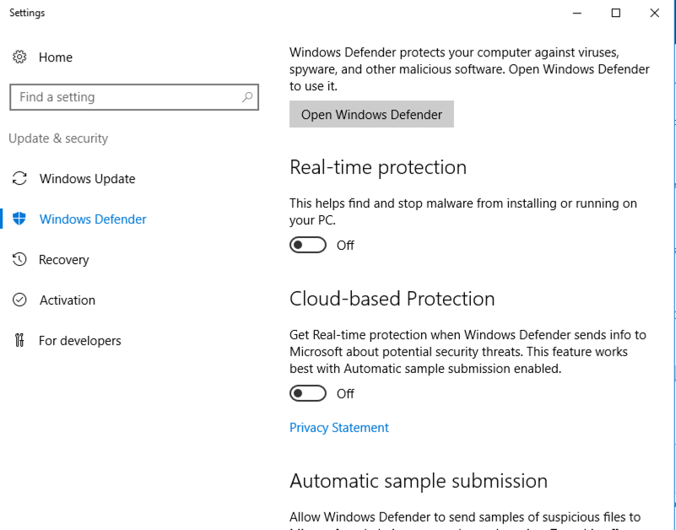This screenshot has width=676, height=530.
Task: Select Windows Defender in sidebar
Action: (93, 219)
